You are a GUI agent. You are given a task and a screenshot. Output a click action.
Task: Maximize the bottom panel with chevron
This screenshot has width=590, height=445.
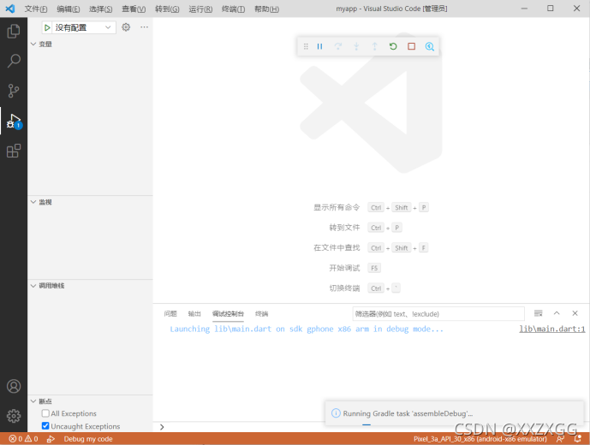coord(557,313)
